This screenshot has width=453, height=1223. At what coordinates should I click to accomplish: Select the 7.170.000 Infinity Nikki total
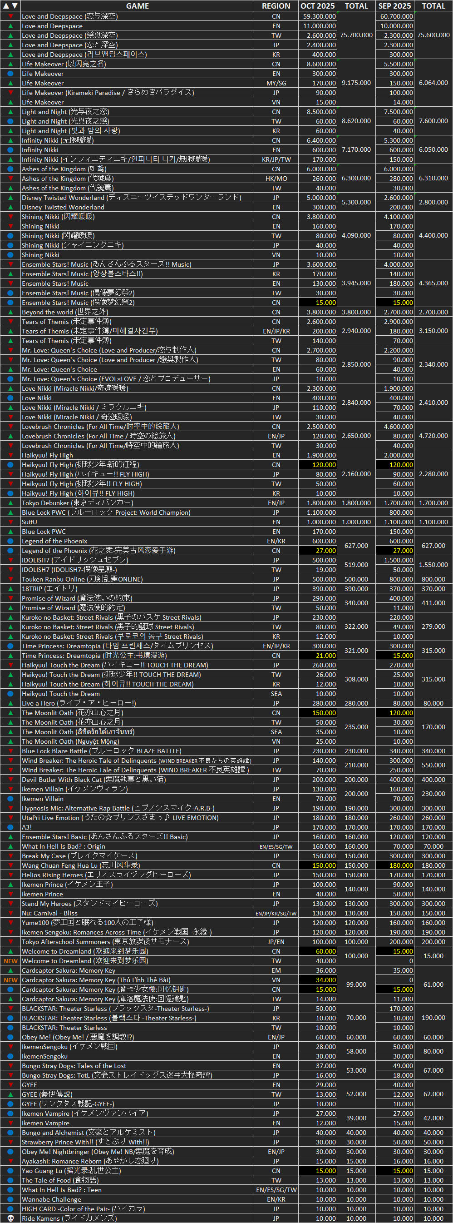[356, 149]
